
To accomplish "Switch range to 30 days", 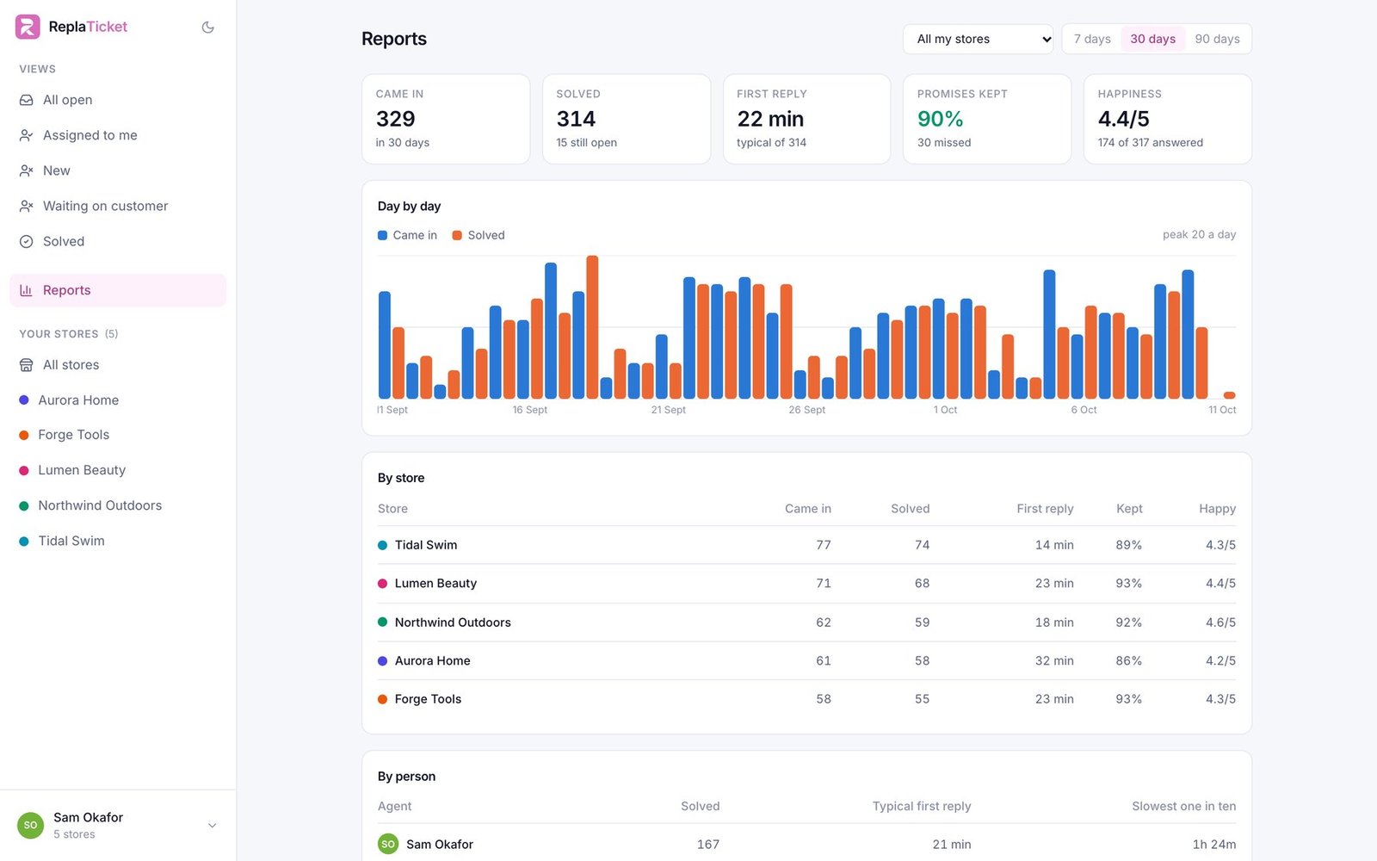I will click(x=1152, y=39).
